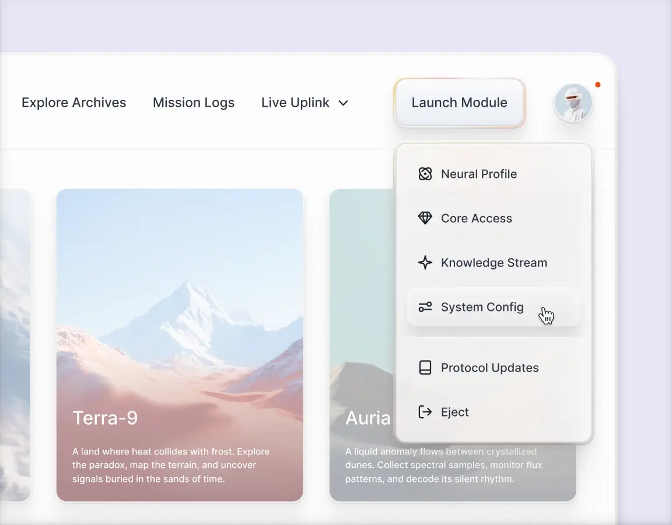The width and height of the screenshot is (672, 525).
Task: Expand the Live Uplink chevron arrow
Action: pos(344,103)
